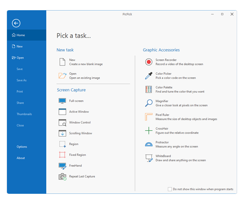The height and width of the screenshot is (204, 244).
Task: Minimize the PicPick window
Action: pos(213,14)
